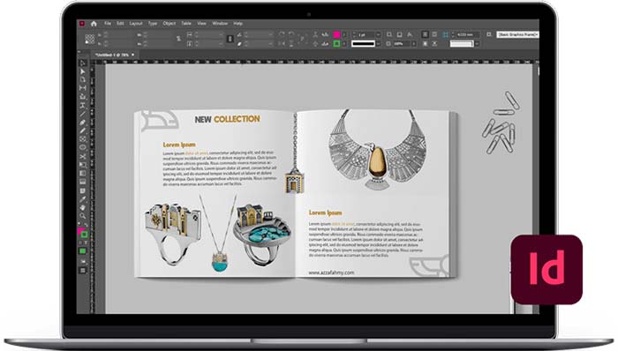Click the magenta fill swatch in control bar
The height and width of the screenshot is (351, 618).
tap(337, 34)
